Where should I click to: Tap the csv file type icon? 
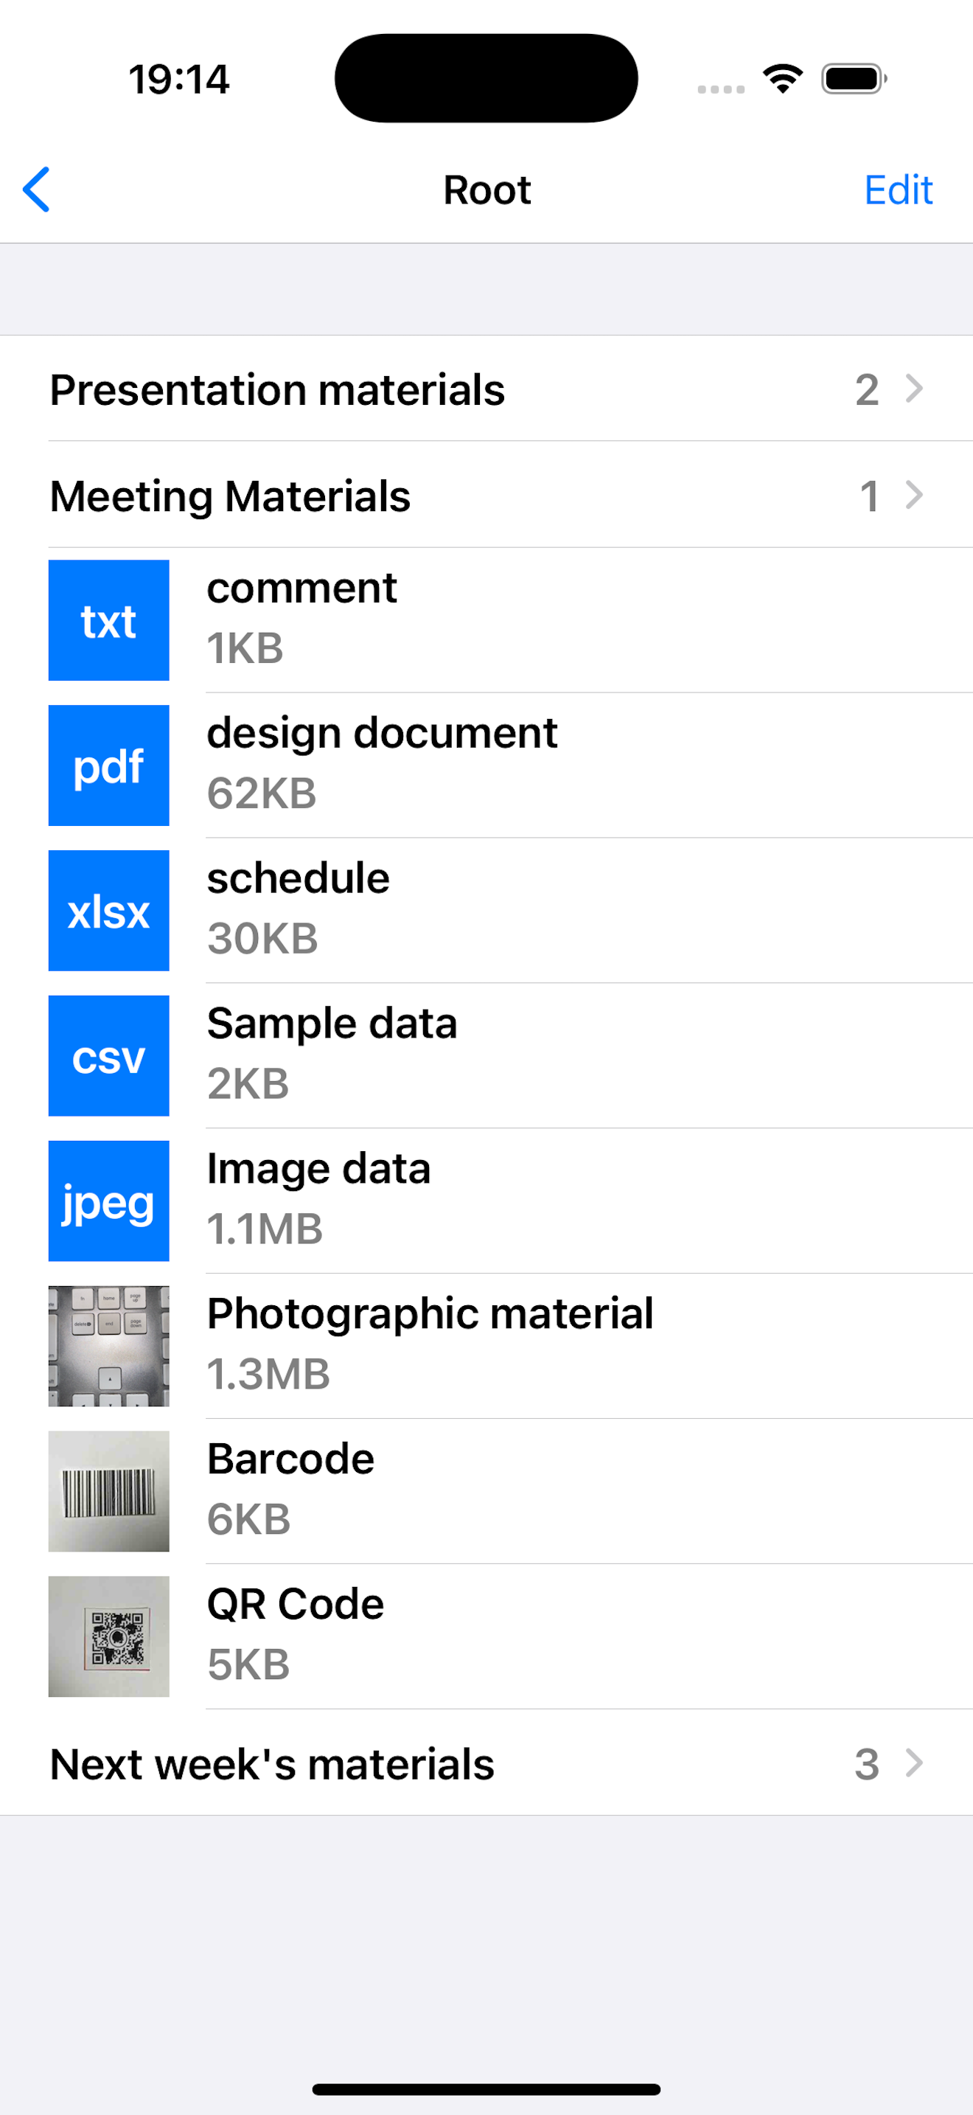click(108, 1056)
